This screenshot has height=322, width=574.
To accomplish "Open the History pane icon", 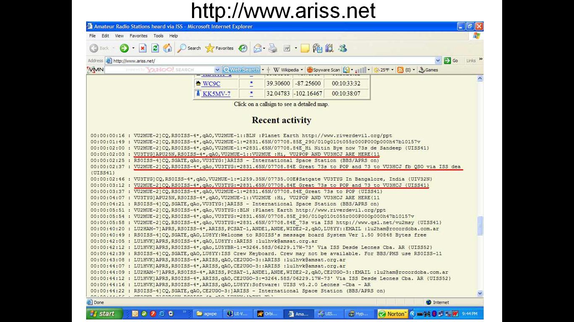I will tap(243, 48).
